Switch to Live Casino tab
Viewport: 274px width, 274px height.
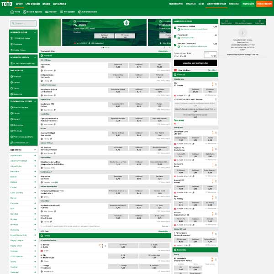tap(60, 4)
